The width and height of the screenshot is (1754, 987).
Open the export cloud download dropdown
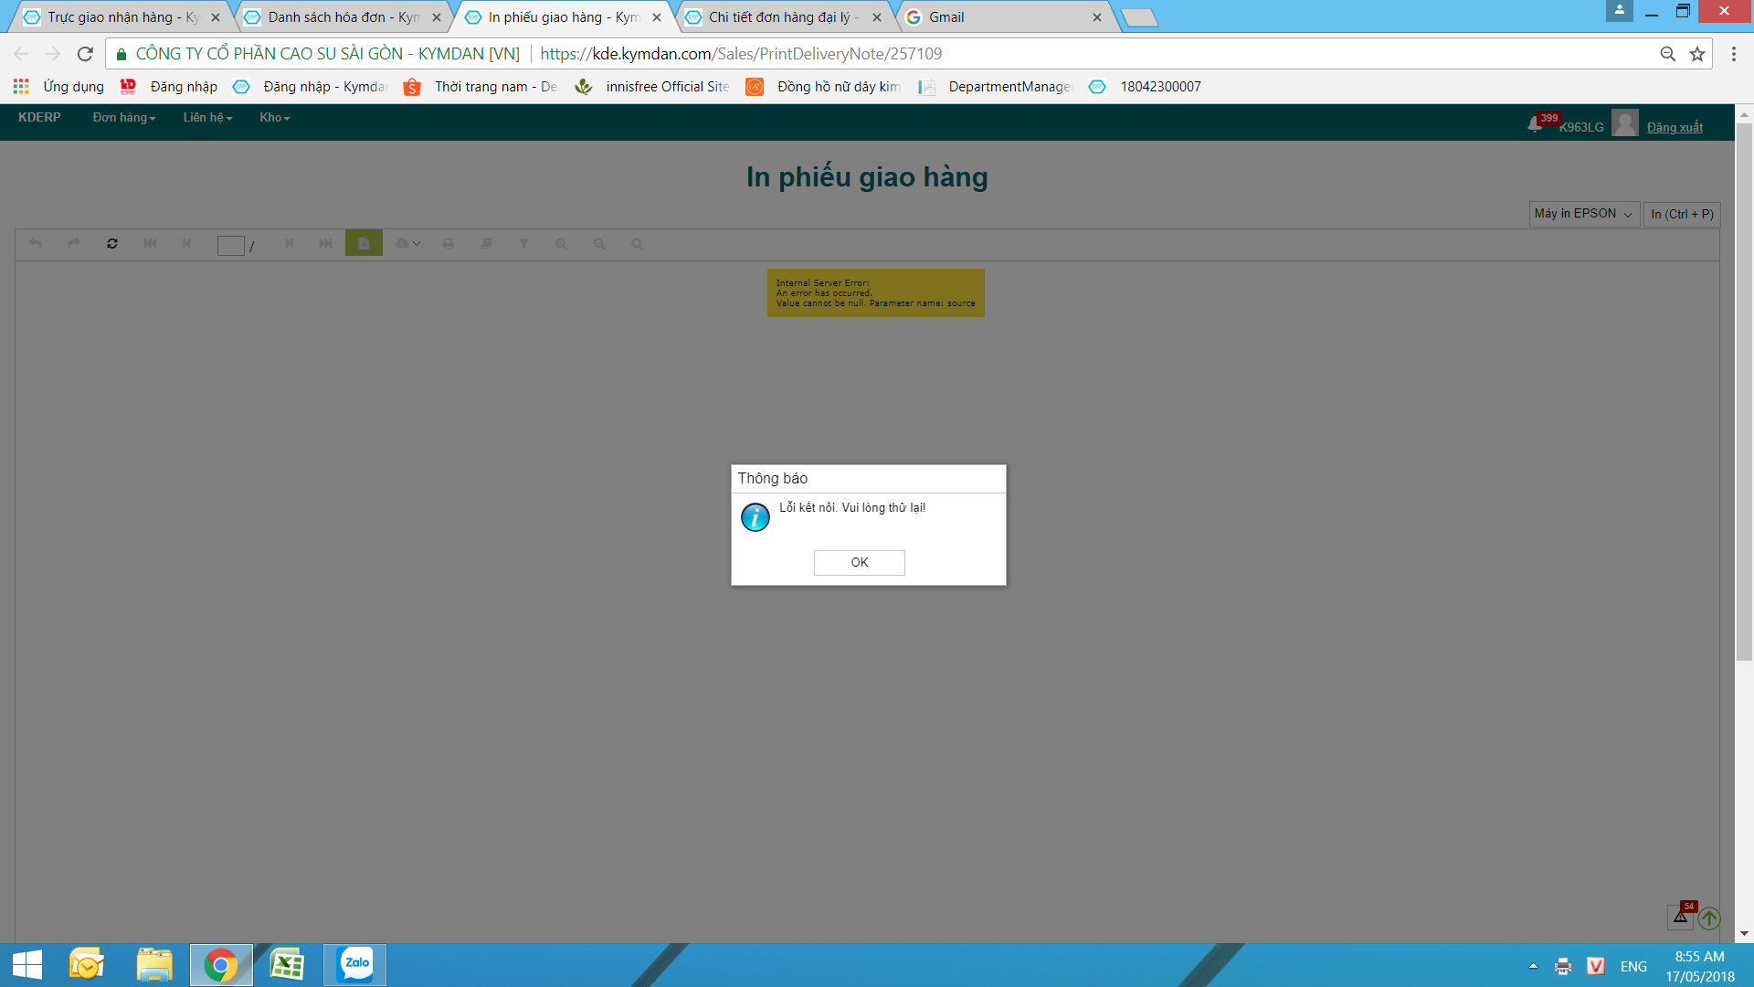click(x=407, y=244)
